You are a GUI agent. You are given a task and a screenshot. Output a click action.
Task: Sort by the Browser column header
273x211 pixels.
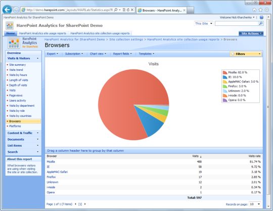52,156
